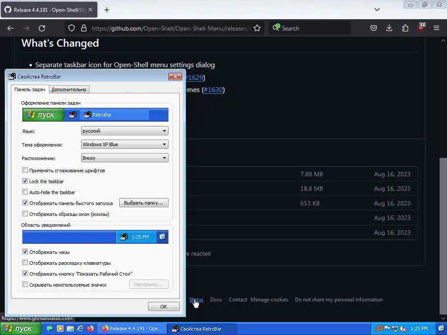Click the search engine magnifier icon
Screen dimensions: 447x335
[x=276, y=27]
